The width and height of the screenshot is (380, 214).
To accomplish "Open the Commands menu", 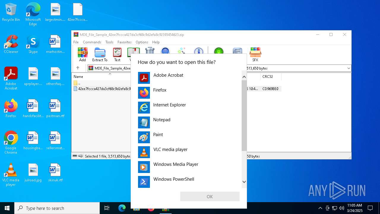I will tap(92, 42).
